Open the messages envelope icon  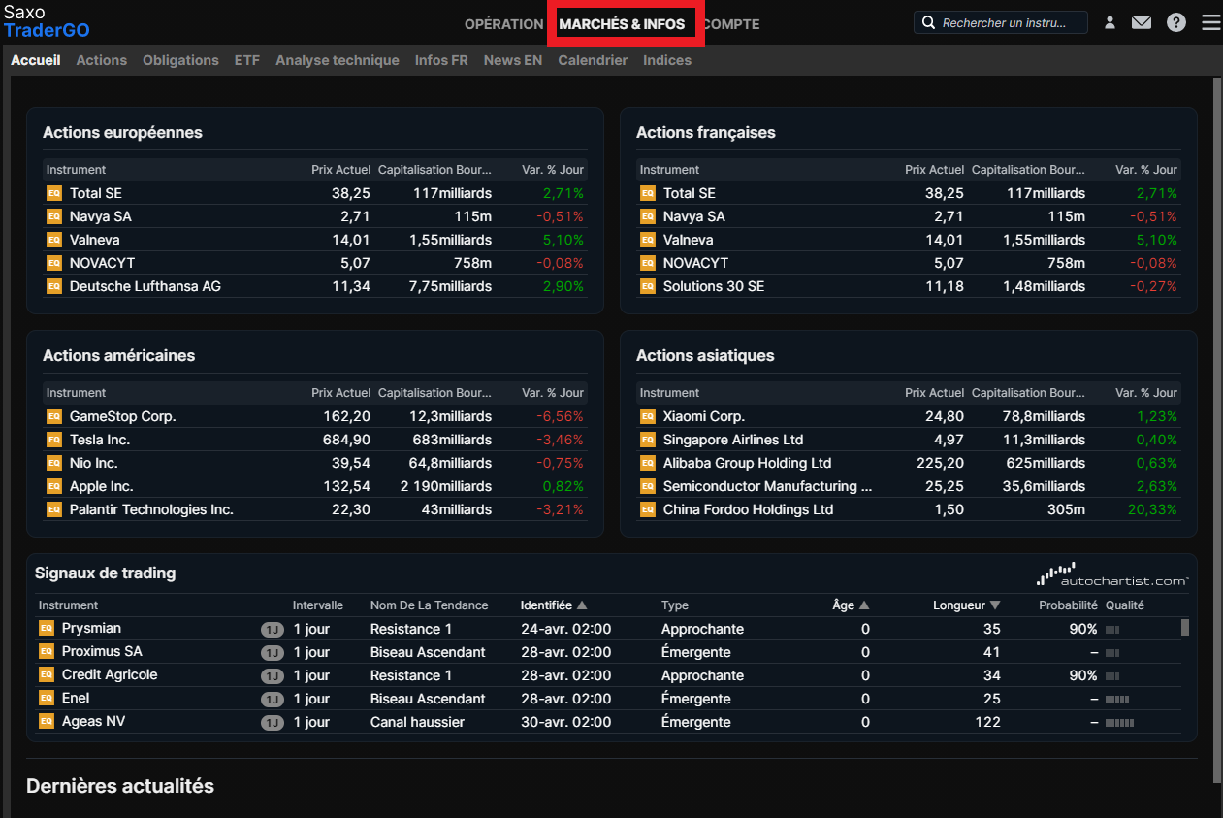(x=1142, y=22)
